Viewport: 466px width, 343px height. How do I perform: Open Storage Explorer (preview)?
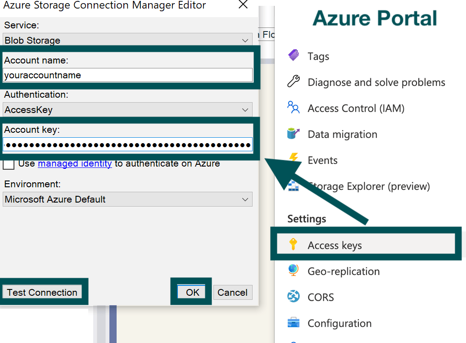[x=369, y=186]
